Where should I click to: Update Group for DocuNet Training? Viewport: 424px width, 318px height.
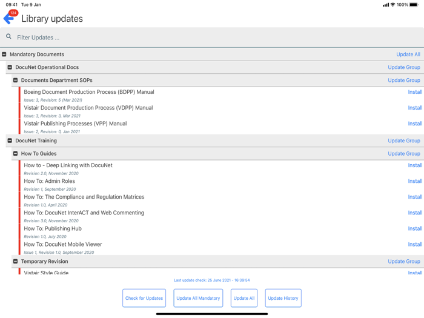404,141
